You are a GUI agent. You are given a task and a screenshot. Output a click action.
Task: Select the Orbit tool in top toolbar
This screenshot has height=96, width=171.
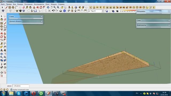(x=48, y=7)
